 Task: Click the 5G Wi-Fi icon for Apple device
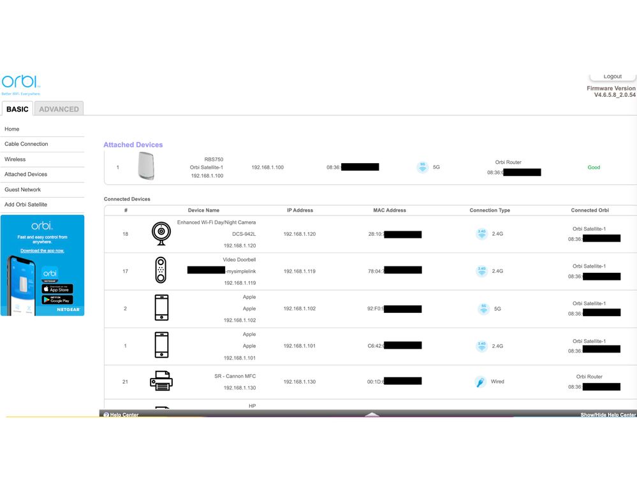point(483,308)
